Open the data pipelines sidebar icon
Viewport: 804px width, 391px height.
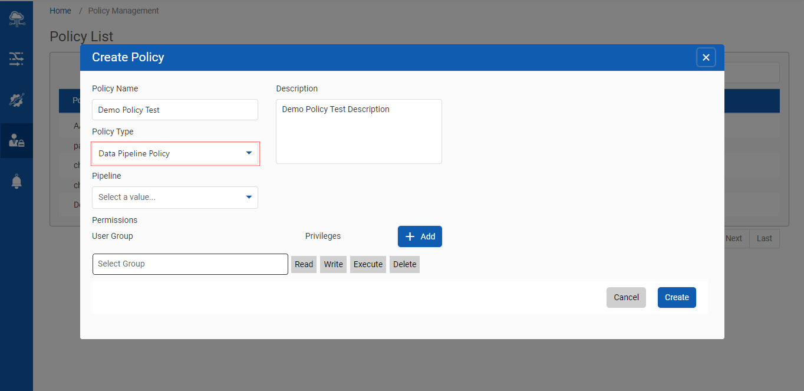pos(17,58)
